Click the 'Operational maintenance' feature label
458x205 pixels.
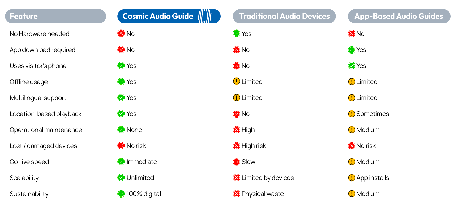(x=46, y=130)
